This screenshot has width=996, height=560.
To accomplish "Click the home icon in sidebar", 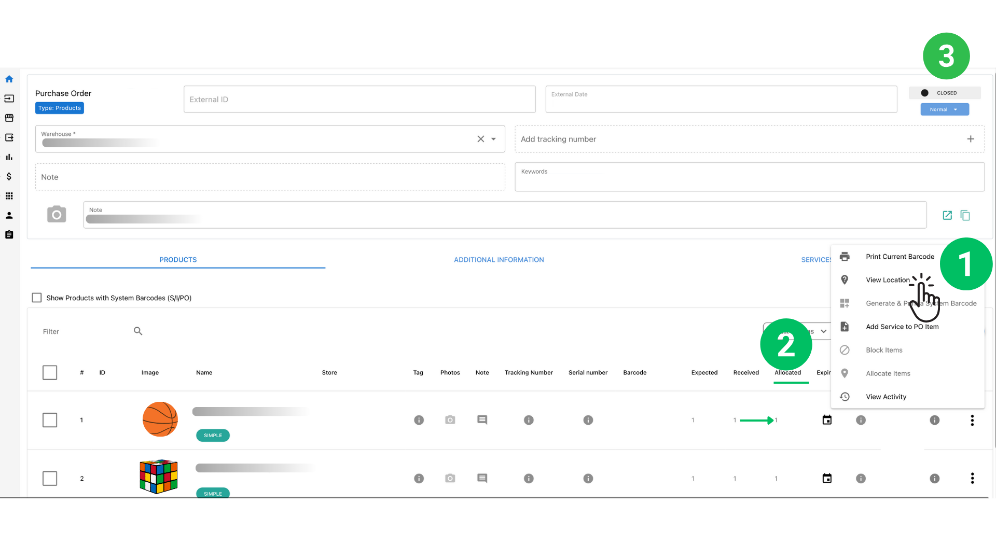I will pos(9,79).
